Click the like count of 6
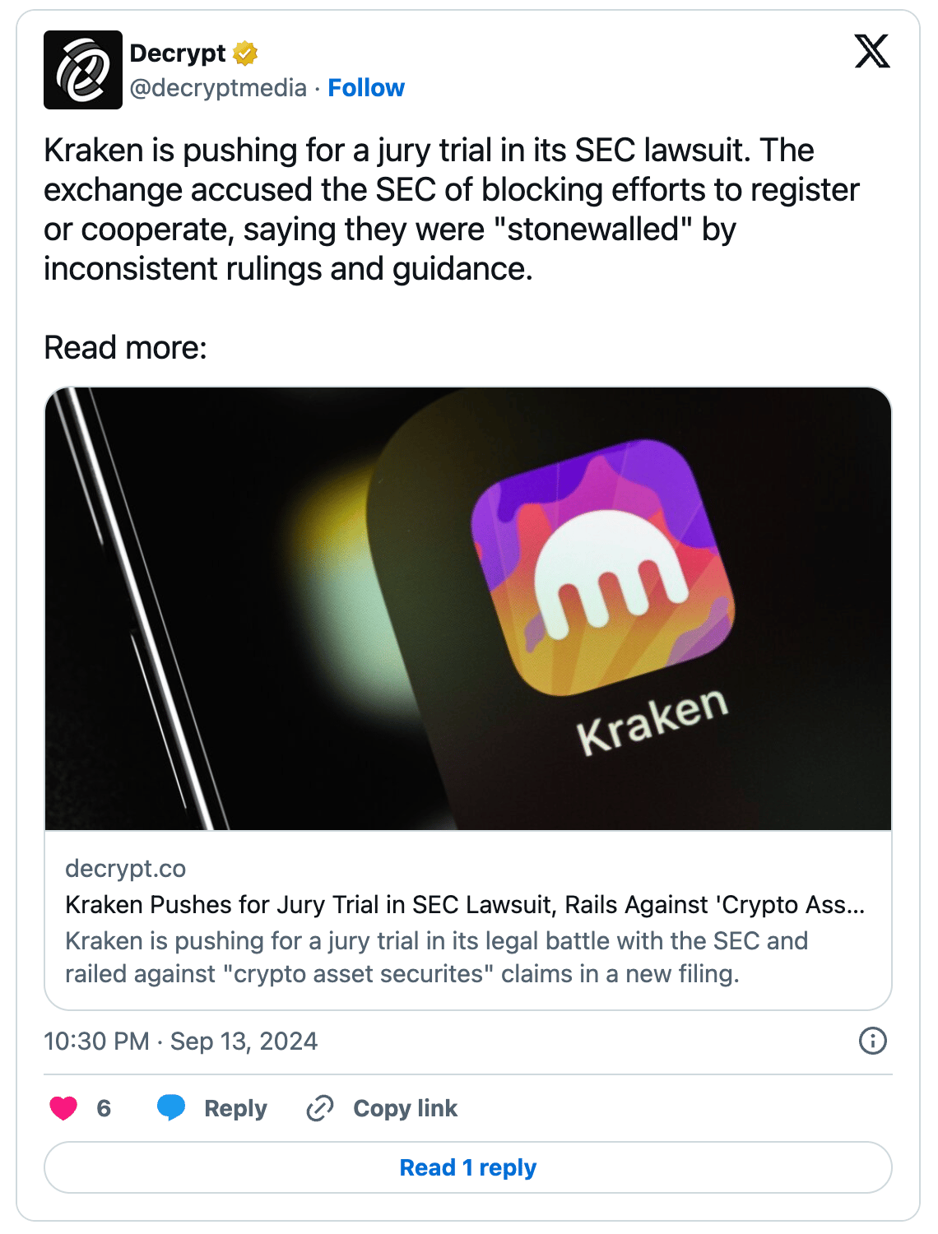 click(104, 1109)
